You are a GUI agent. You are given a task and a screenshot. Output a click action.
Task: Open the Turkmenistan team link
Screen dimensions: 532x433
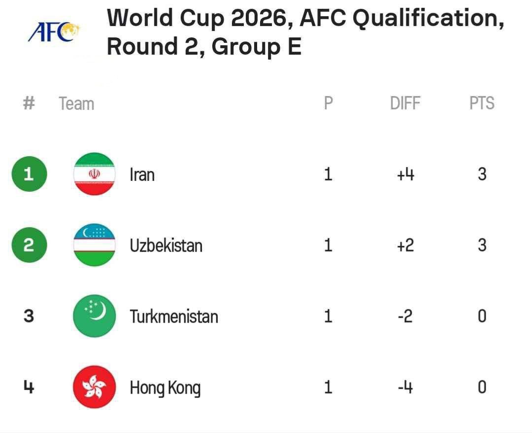(174, 316)
